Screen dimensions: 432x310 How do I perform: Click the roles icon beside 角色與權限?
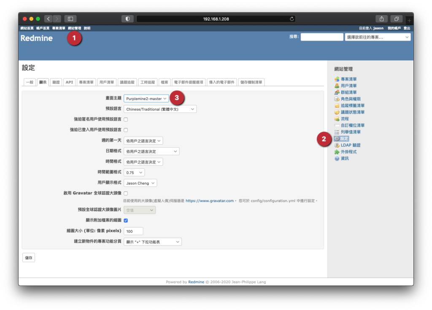pos(337,99)
